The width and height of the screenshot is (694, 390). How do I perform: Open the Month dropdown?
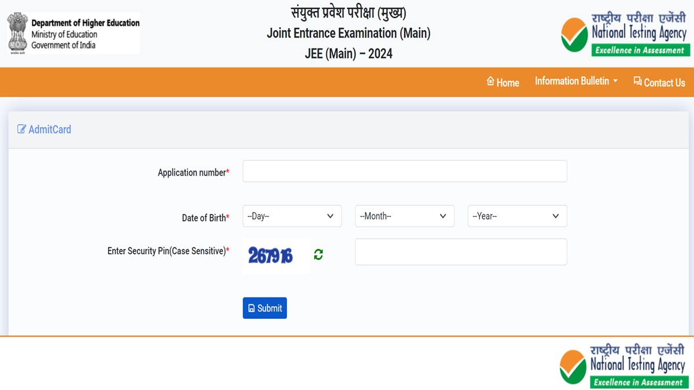404,216
